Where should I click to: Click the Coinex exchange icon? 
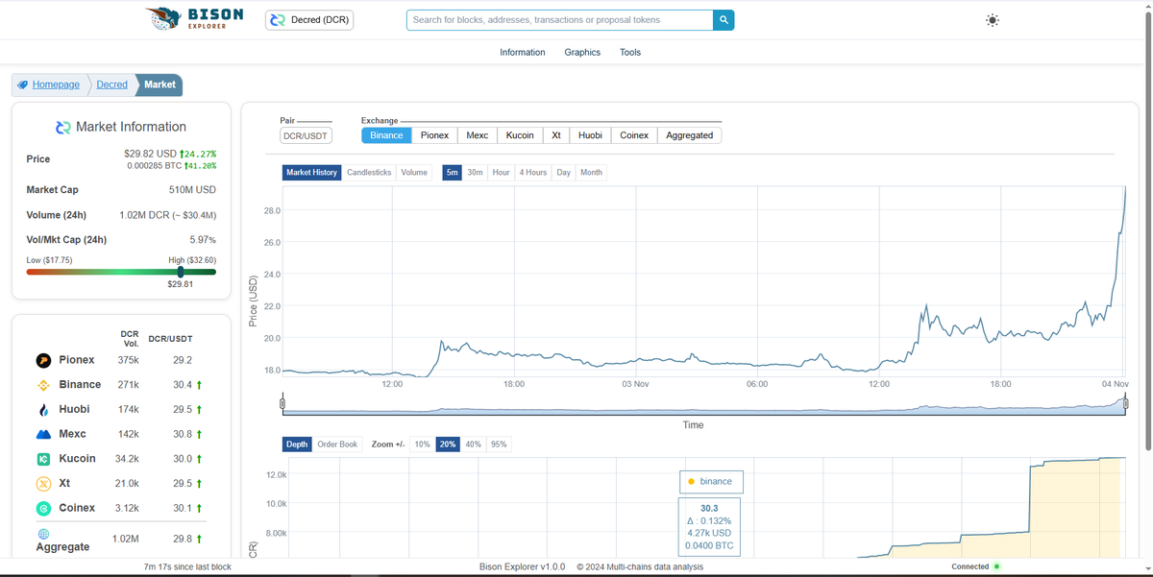point(43,508)
